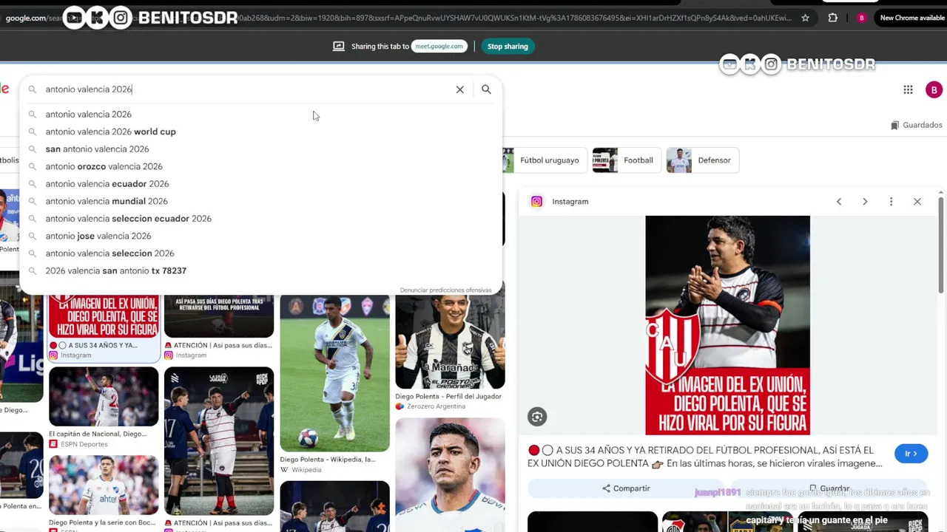Click the blue Ir button
Screen dimensions: 947x532
tap(911, 454)
